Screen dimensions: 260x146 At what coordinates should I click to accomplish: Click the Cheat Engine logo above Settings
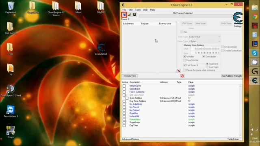[x=238, y=18]
